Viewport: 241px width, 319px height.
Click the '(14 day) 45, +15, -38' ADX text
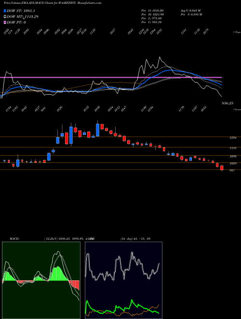135,239
